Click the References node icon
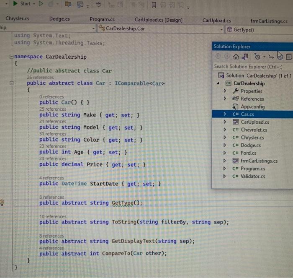 (235, 99)
